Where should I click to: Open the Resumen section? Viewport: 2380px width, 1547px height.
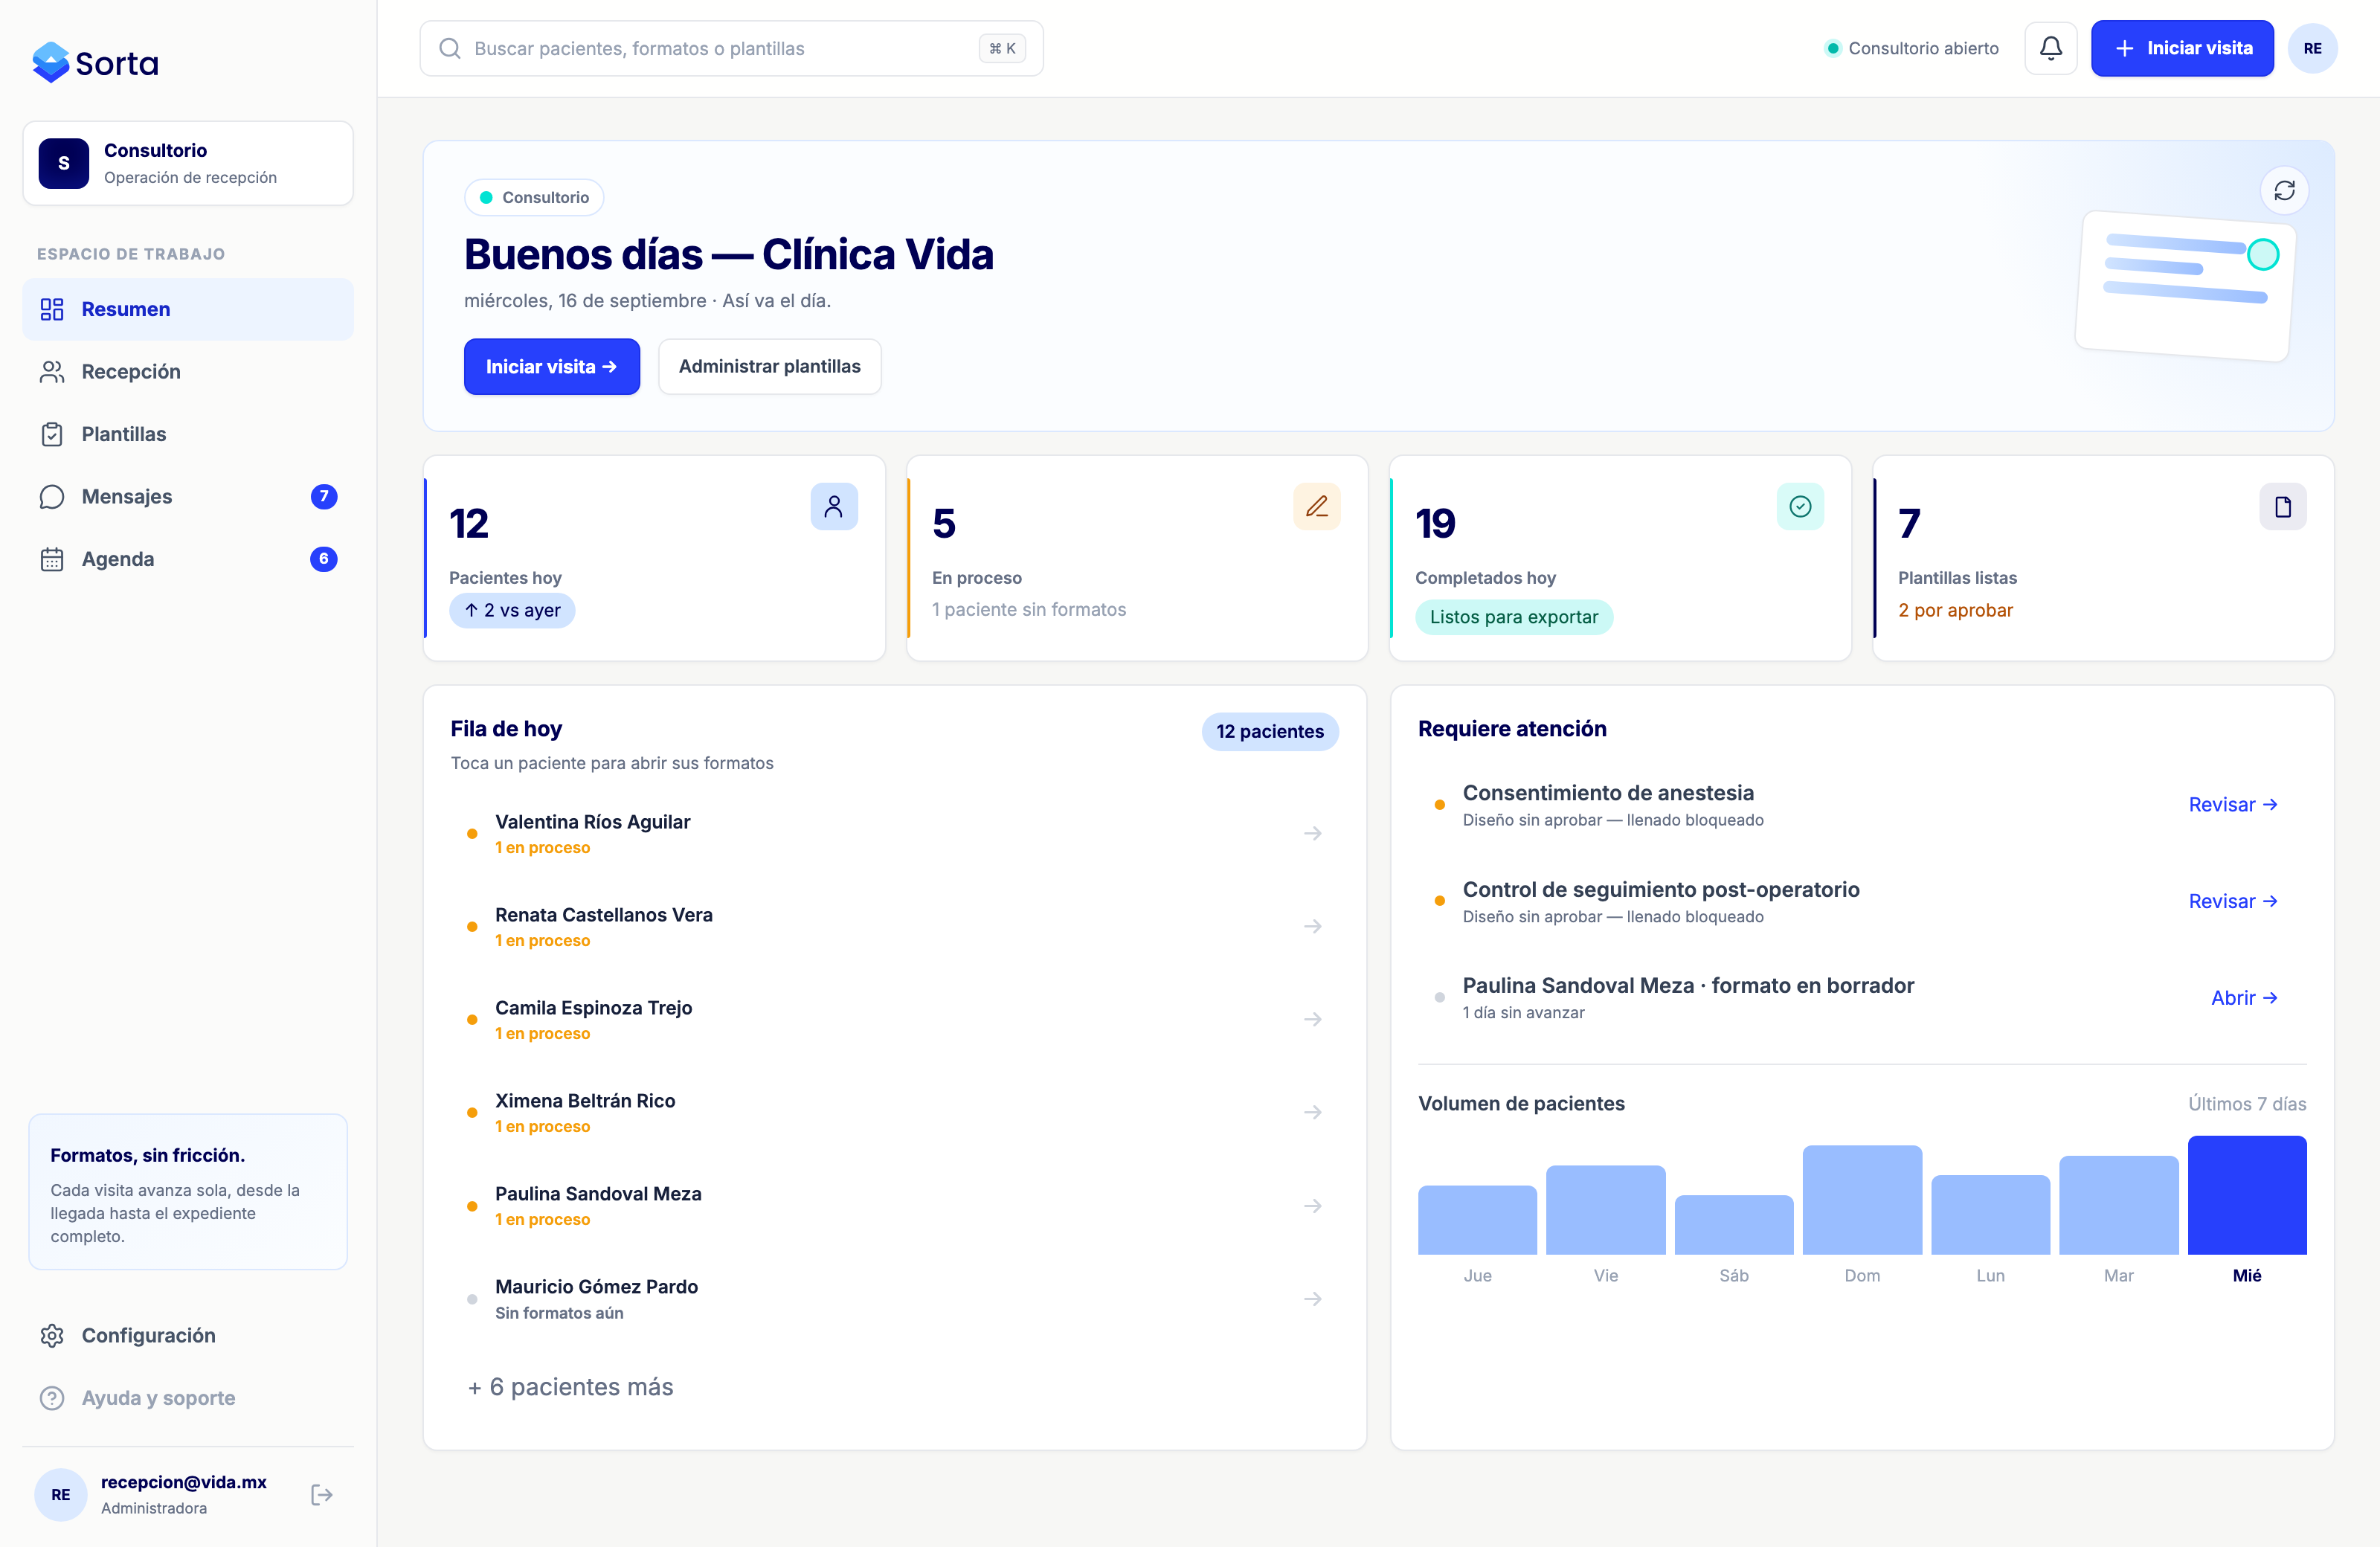pos(188,309)
